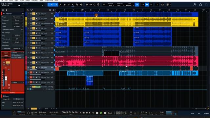The height and width of the screenshot is (118, 210).
Task: Toggle Layers follow events checkbox
Action: click(22, 29)
